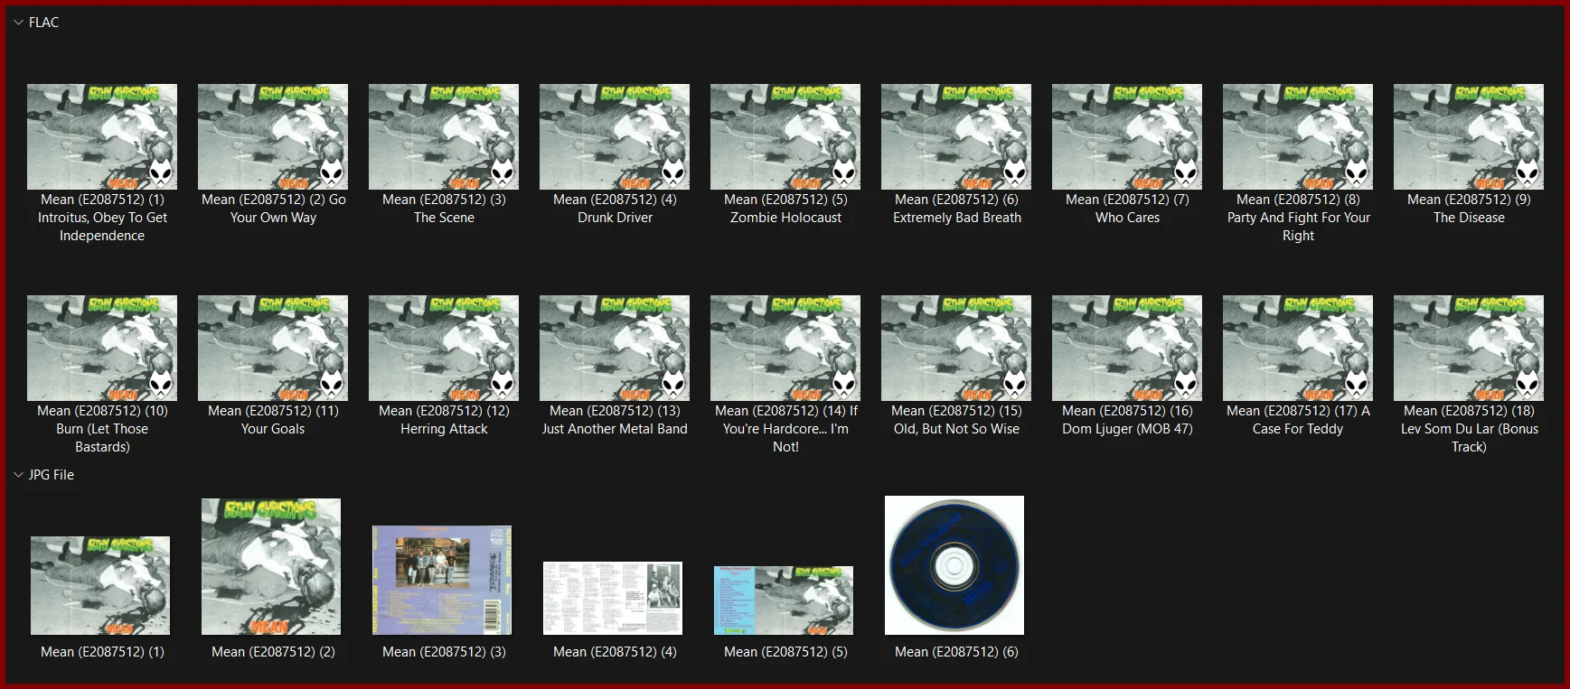Select FLAC icon for Just Another Metal Band
This screenshot has width=1570, height=689.
615,348
